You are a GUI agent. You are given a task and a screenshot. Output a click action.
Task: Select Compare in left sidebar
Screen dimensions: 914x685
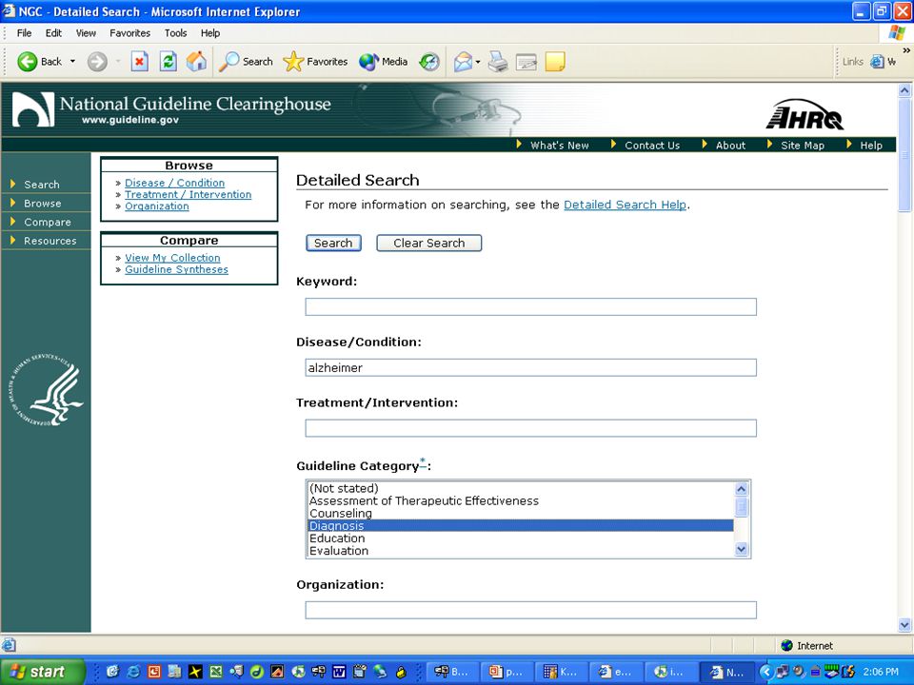click(48, 222)
